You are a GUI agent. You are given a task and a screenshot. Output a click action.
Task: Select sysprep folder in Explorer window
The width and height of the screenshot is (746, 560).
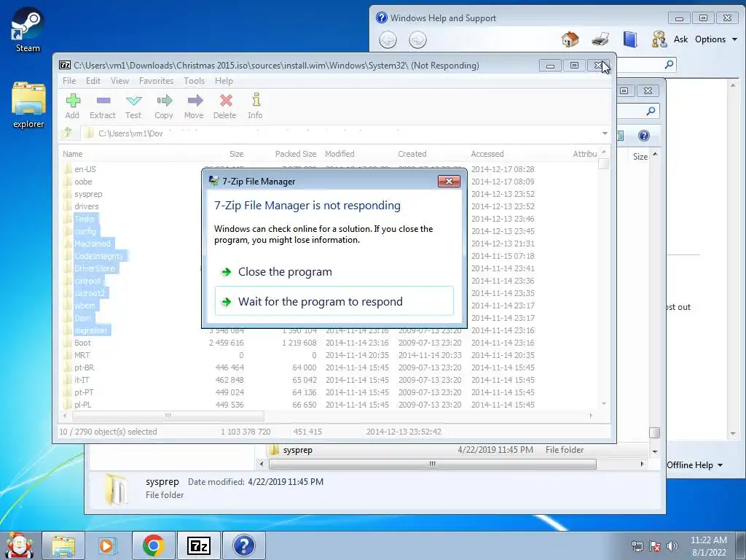coord(297,450)
